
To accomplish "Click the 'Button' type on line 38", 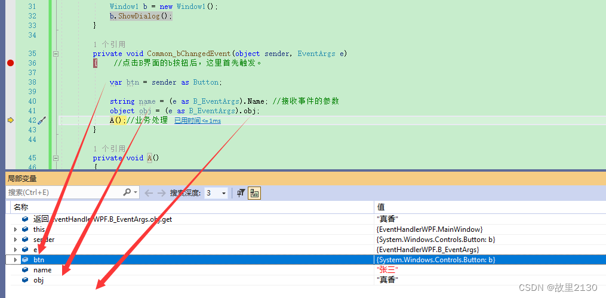I will 205,82.
